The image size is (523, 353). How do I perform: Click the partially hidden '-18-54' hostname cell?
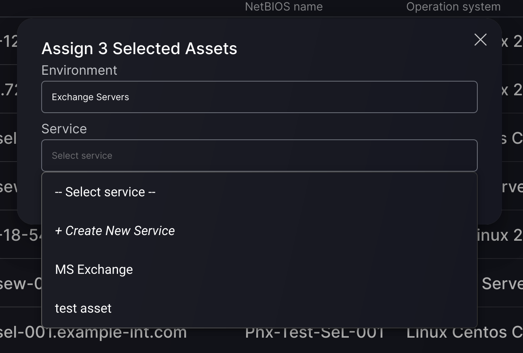tap(21, 235)
